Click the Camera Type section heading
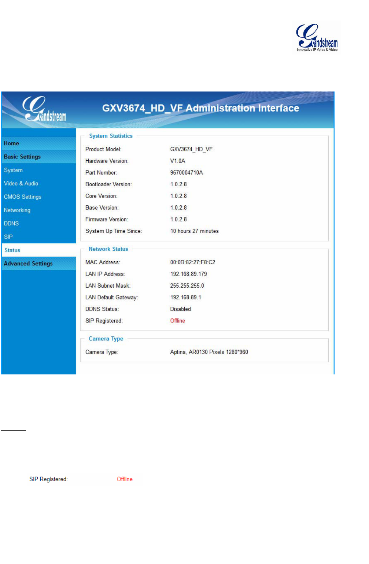This screenshot has height=564, width=369. 106,339
